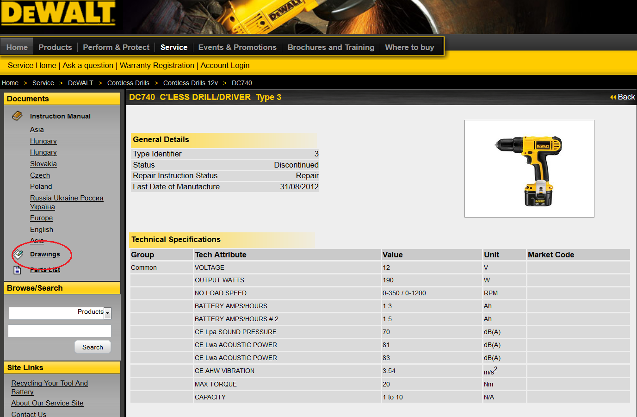Open the Contact Us link

(x=29, y=414)
